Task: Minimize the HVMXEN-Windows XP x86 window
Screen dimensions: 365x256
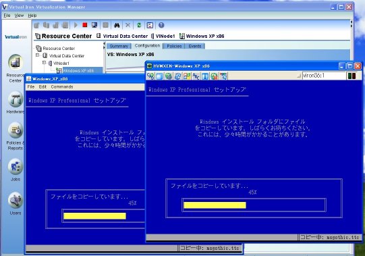Action: tap(341, 66)
